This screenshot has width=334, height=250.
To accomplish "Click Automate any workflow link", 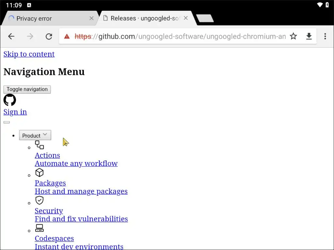I will [x=76, y=163].
